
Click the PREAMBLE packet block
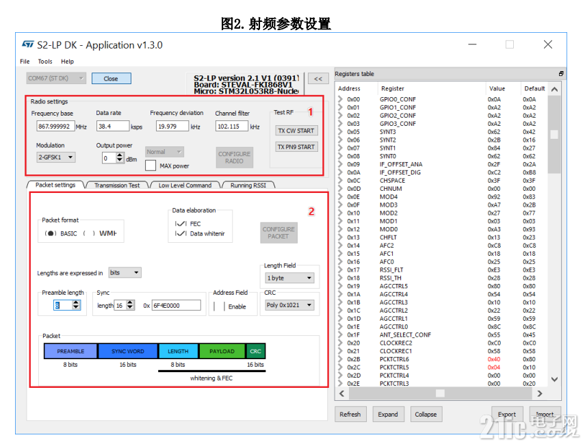point(70,351)
